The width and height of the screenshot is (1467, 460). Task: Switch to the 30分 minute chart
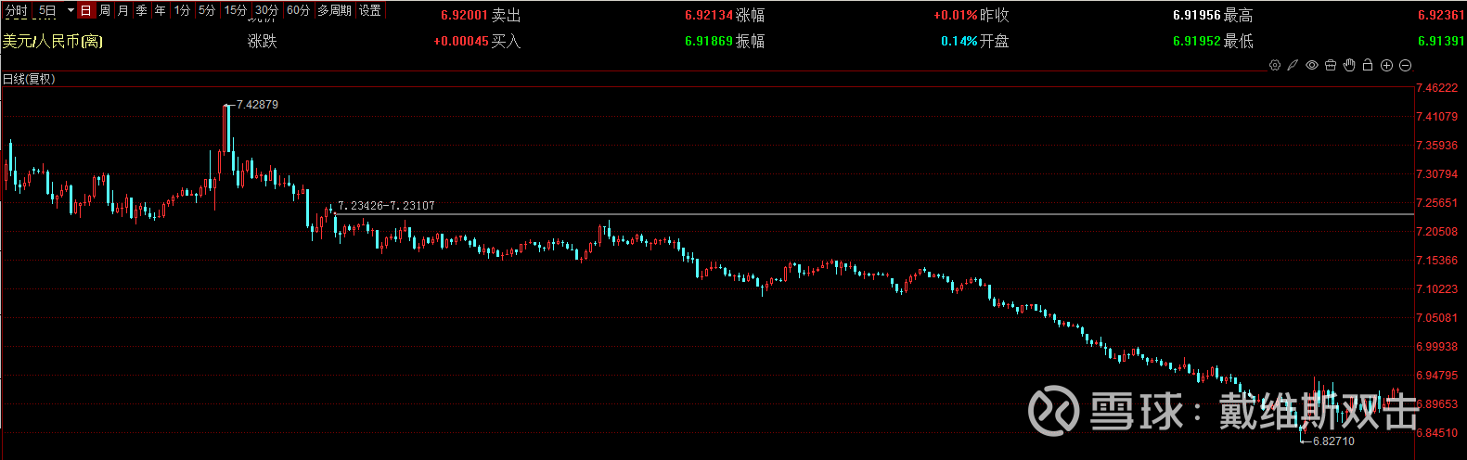[x=266, y=10]
